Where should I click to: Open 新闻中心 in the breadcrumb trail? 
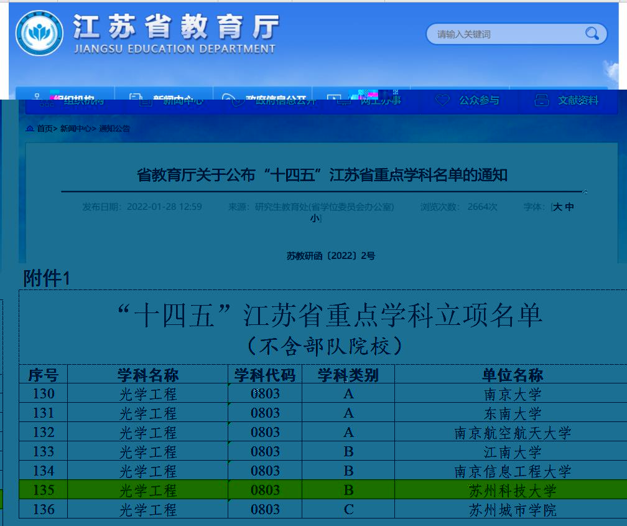[x=76, y=128]
